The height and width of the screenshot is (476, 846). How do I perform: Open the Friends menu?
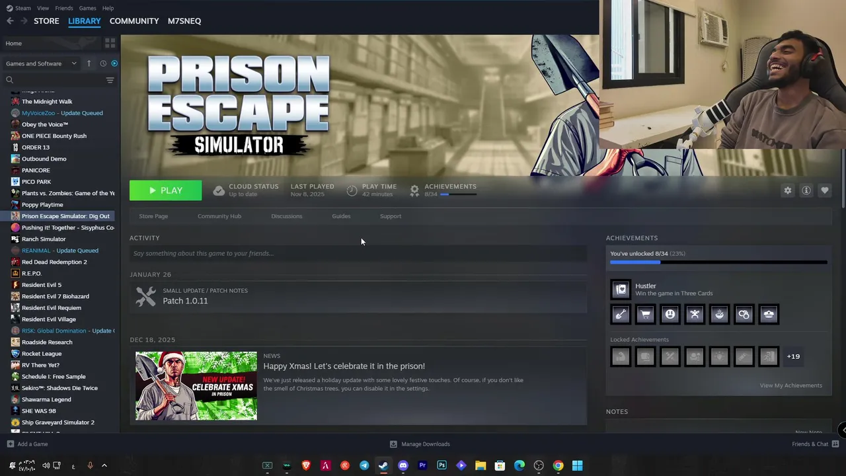click(64, 8)
